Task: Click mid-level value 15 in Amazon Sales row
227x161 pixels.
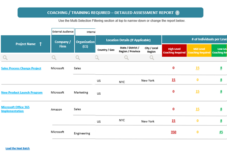Action: coord(197,109)
